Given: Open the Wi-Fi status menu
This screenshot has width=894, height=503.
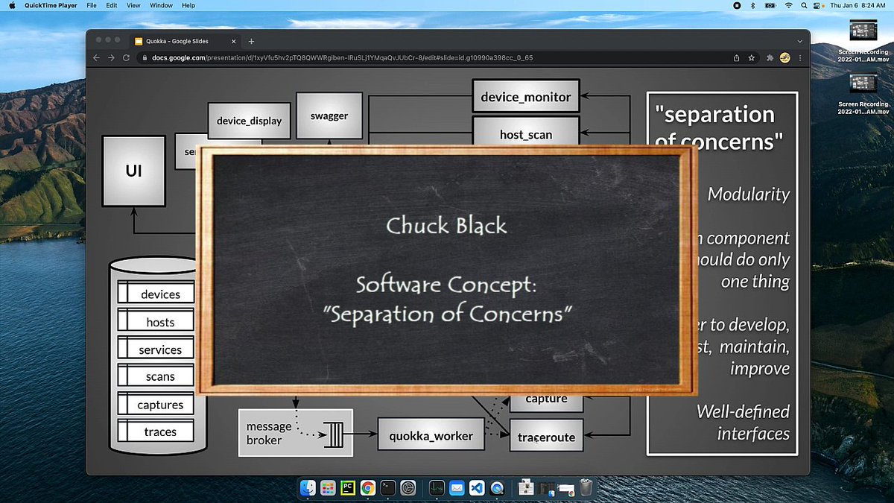Looking at the screenshot, I should click(x=788, y=5).
